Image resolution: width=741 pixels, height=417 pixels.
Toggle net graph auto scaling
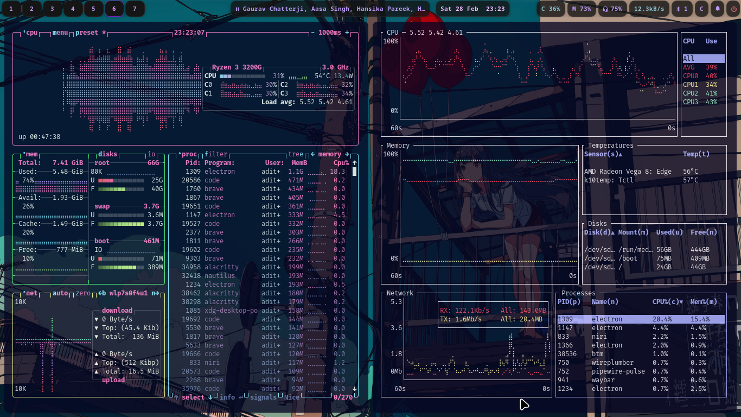61,293
